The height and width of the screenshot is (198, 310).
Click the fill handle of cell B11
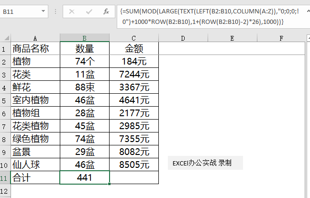[x=110, y=184]
